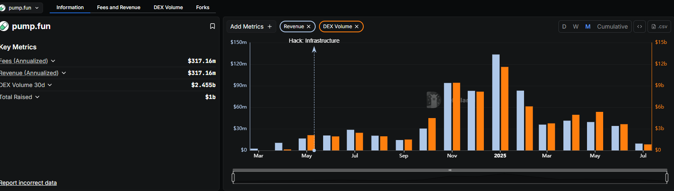Click Report incorrect data link
The width and height of the screenshot is (674, 191).
pyautogui.click(x=28, y=183)
